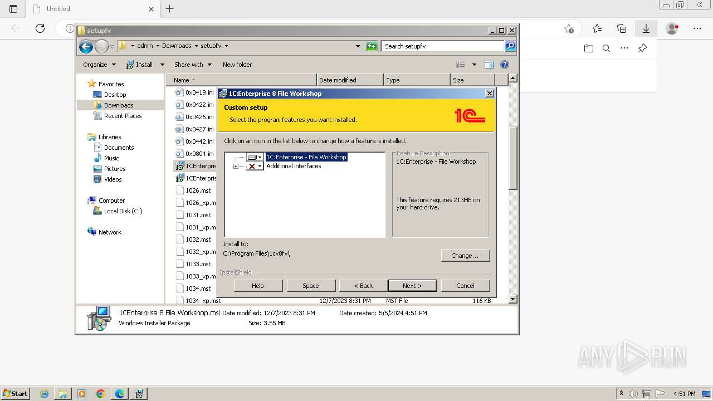The height and width of the screenshot is (401, 713).
Task: Open Edge downloads icon
Action: click(646, 28)
